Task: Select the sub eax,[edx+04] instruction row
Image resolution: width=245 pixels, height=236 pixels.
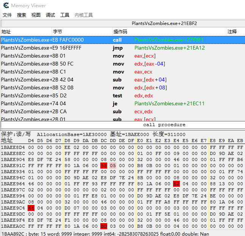Action: [x=123, y=80]
